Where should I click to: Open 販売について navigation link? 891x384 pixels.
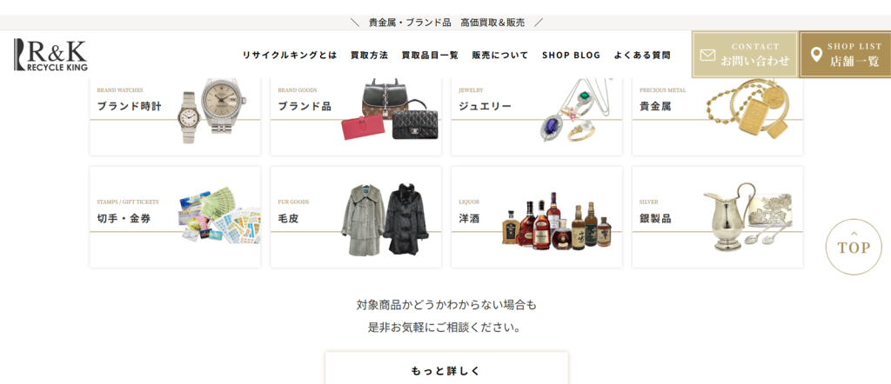[500, 55]
